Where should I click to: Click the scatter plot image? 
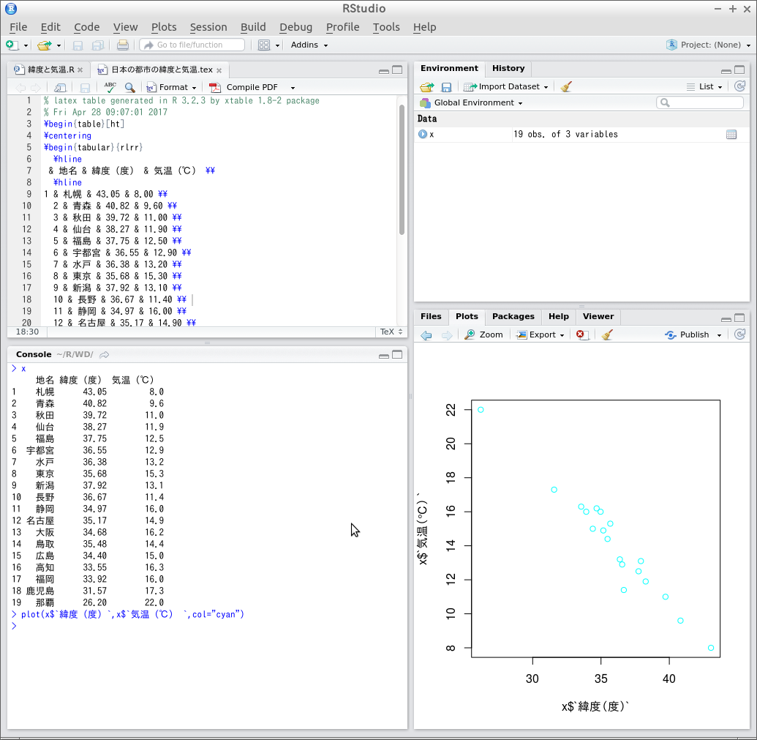coord(581,537)
